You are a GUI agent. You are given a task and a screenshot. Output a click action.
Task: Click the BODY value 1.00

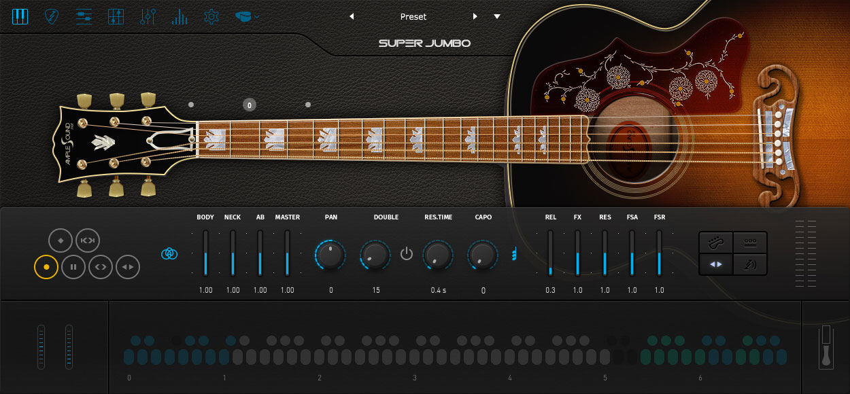205,290
